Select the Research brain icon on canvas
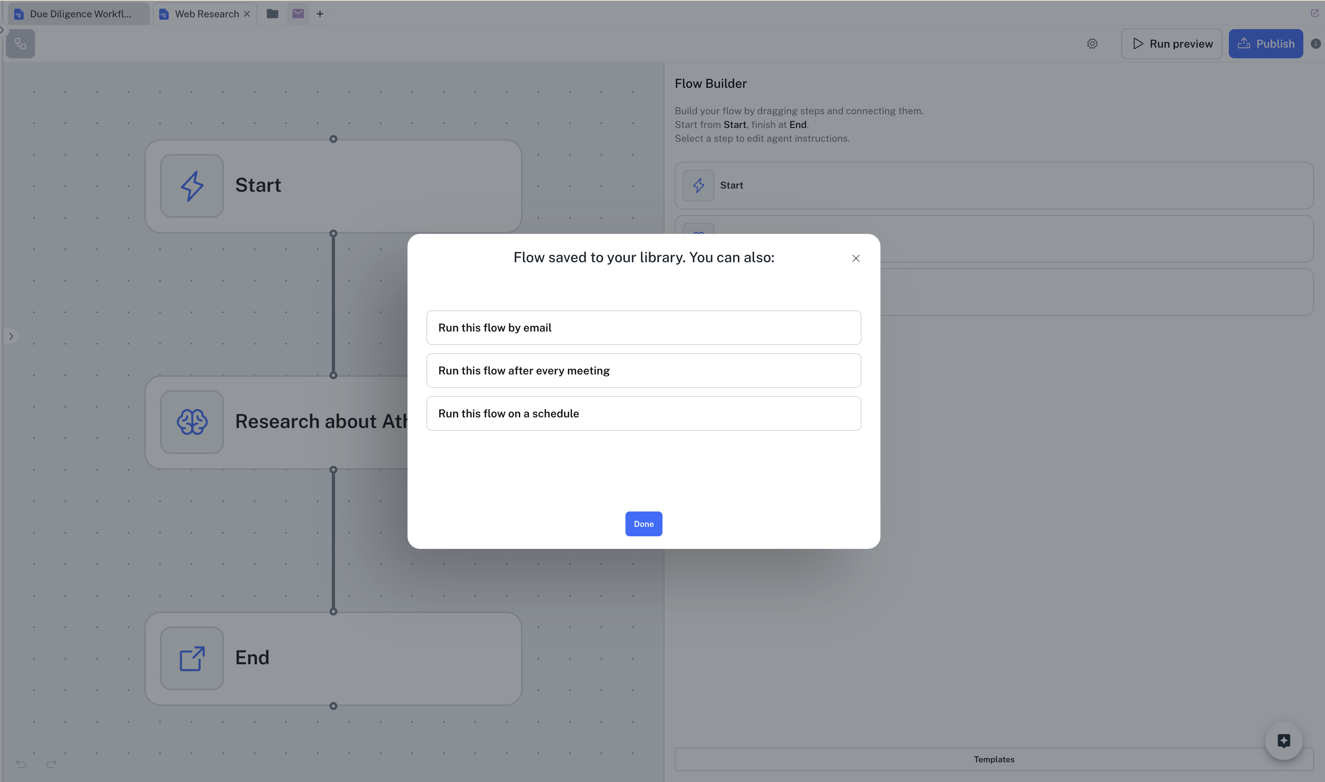 pos(192,422)
